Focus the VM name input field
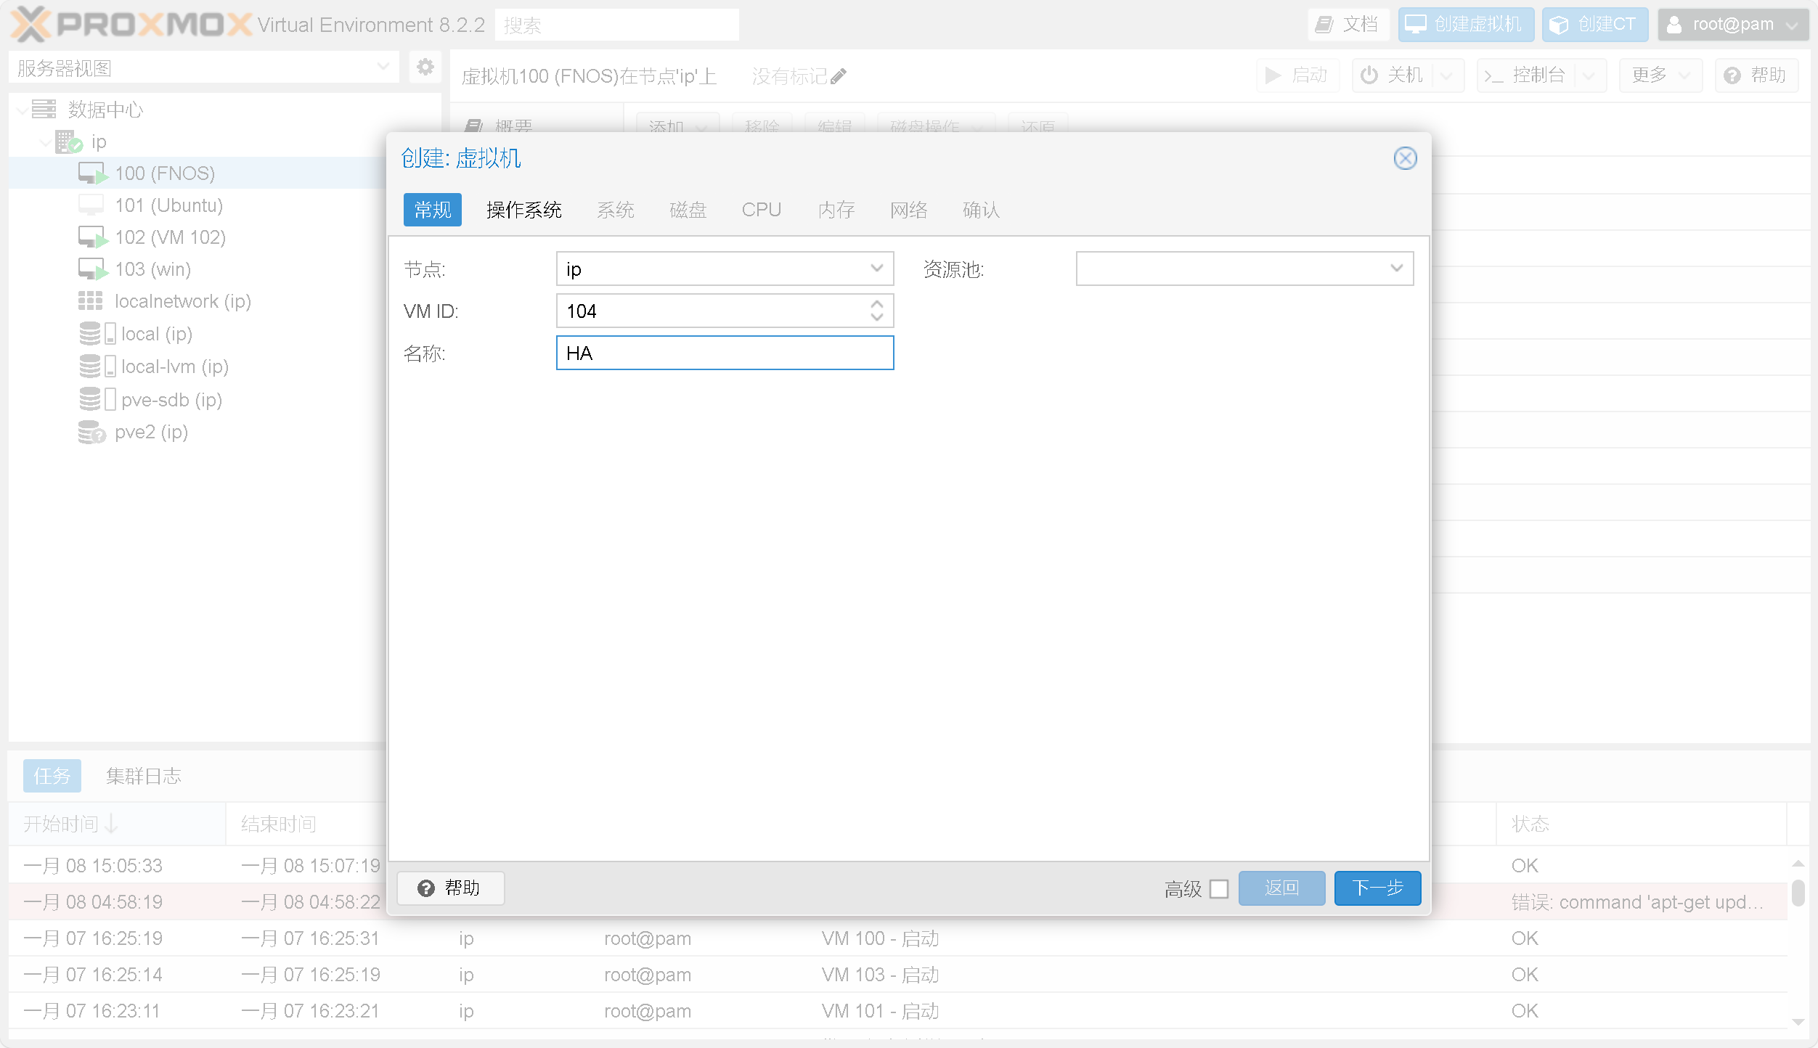This screenshot has height=1048, width=1818. 725,353
